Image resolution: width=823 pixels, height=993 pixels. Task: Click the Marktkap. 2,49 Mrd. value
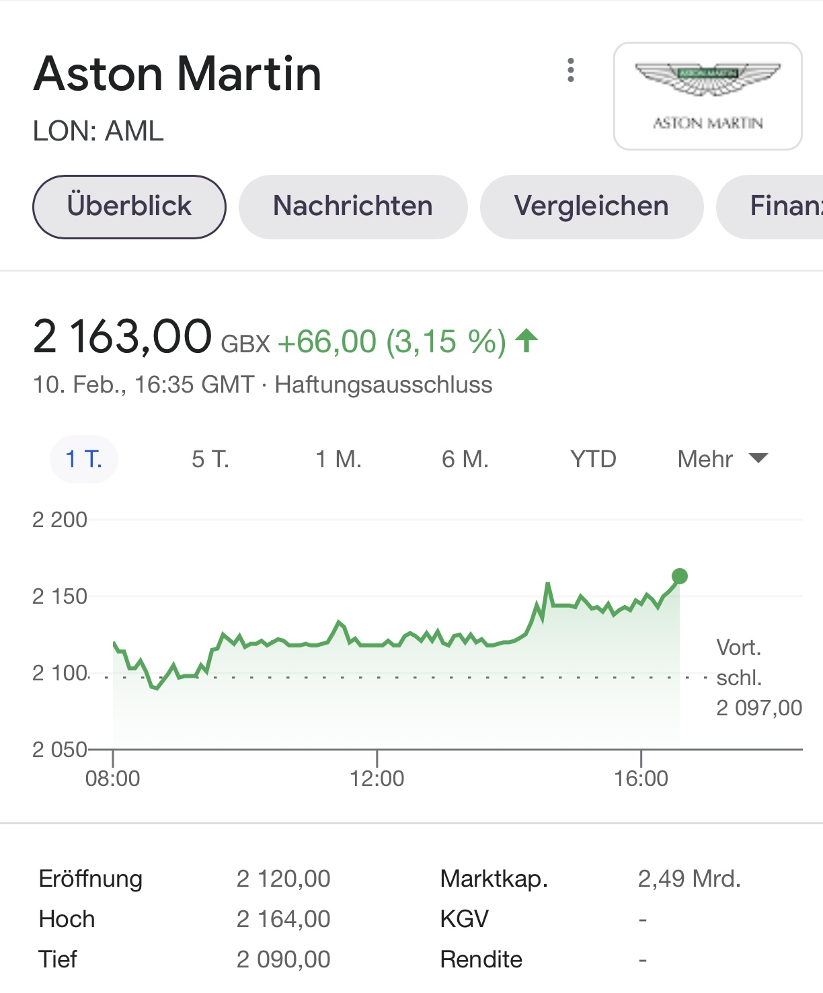click(x=689, y=879)
